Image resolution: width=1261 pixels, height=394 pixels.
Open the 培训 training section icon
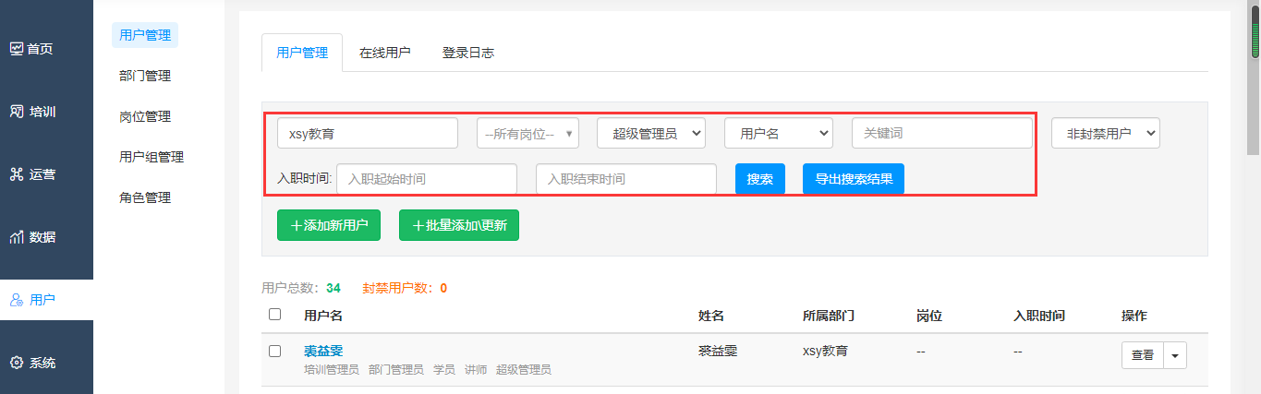(x=16, y=112)
